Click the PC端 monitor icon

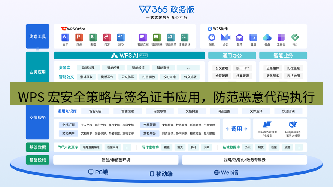tap(91, 172)
